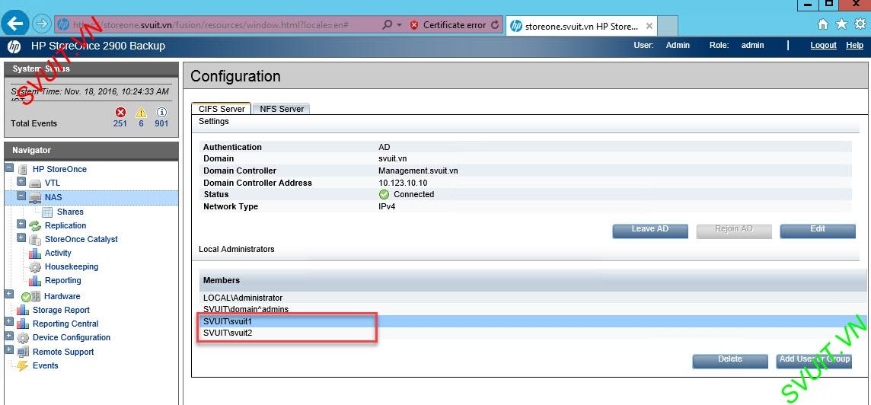Open the 251 error events count
Screen dimensions: 871x405
tap(120, 123)
